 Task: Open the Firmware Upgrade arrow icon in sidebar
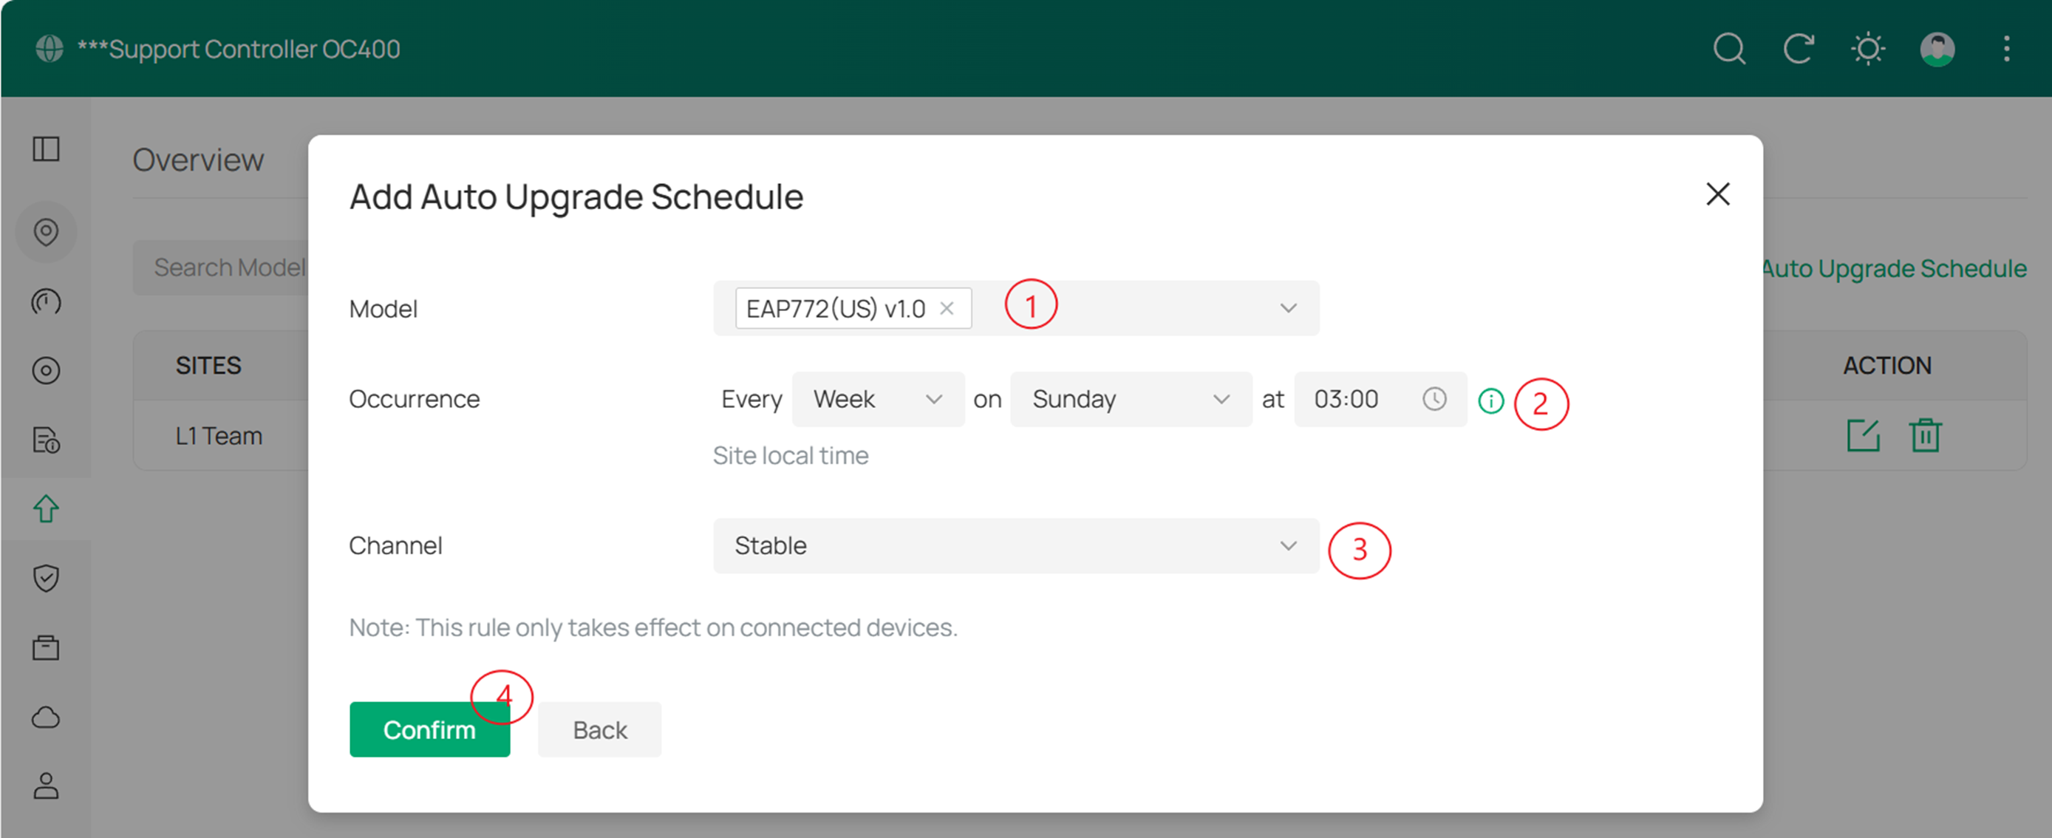click(x=45, y=508)
